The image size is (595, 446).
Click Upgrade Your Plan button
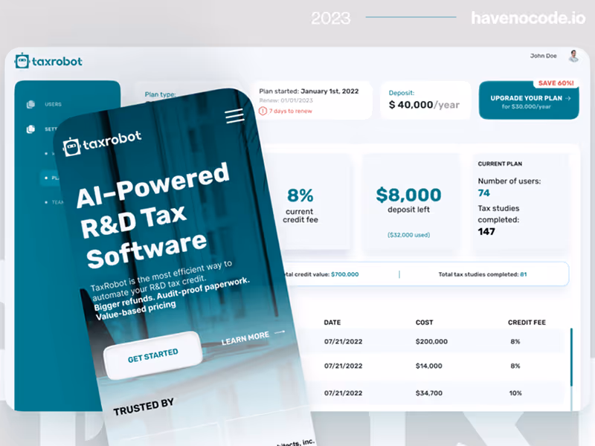[x=529, y=100]
